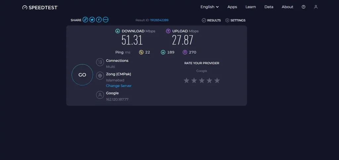Screen dimensions: 339x160
Task: Click the Google provider name above IP
Action: (112, 93)
